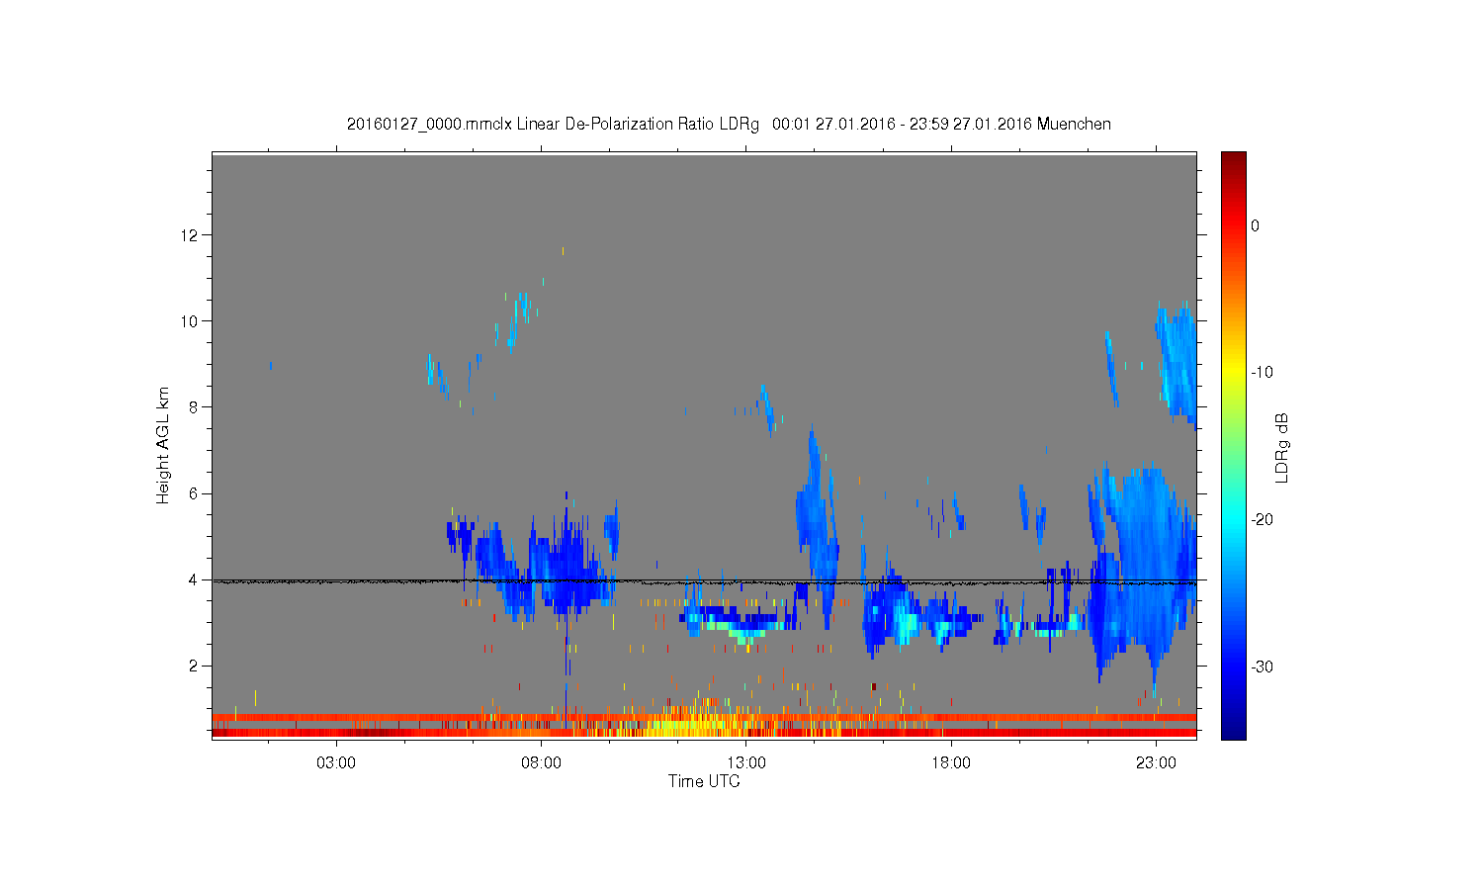The width and height of the screenshot is (1483, 890).
Task: Click the 'Height AGL km' axis label
Action: click(163, 445)
